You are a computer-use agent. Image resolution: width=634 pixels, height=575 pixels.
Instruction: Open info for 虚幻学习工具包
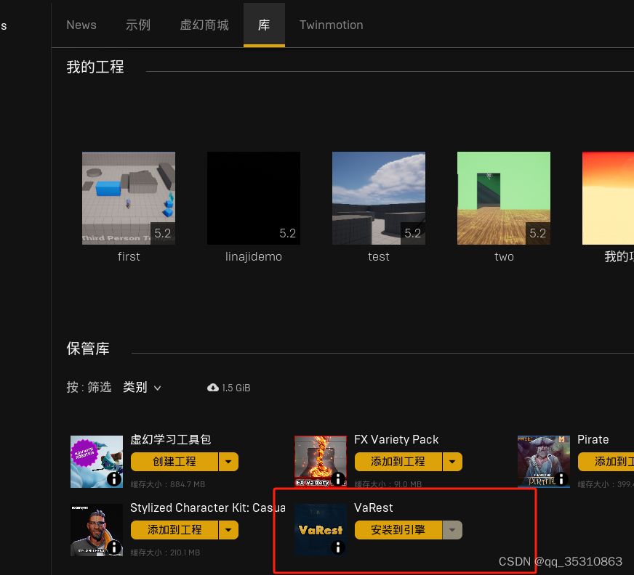coord(115,479)
